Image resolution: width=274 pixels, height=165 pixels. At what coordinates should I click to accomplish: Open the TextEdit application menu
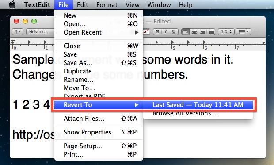[37, 5]
